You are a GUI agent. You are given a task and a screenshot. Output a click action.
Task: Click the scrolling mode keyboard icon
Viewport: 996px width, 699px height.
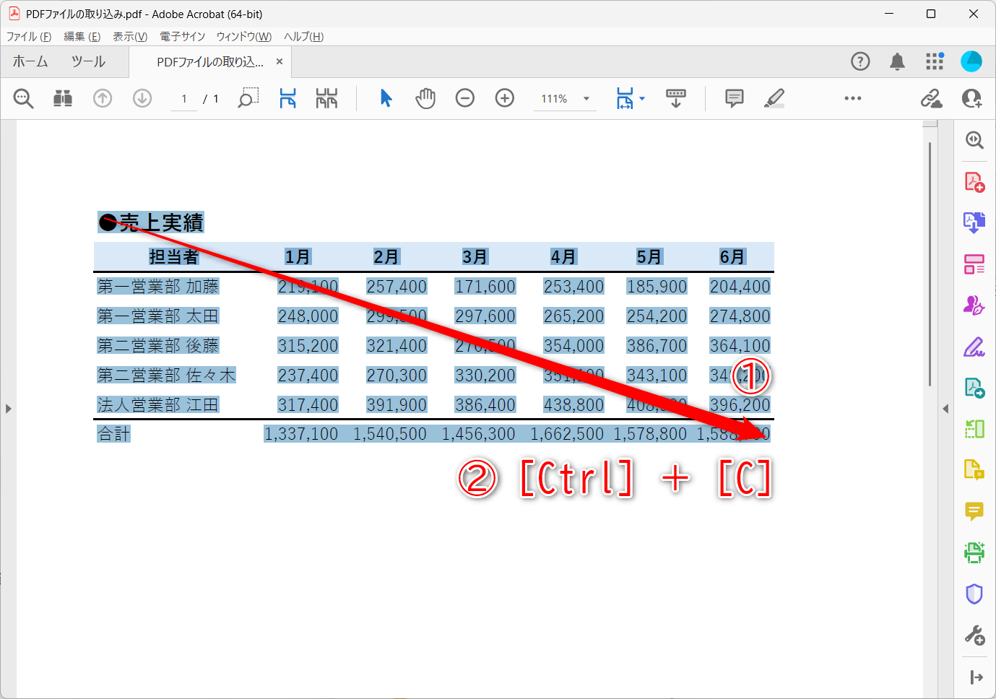pos(676,98)
